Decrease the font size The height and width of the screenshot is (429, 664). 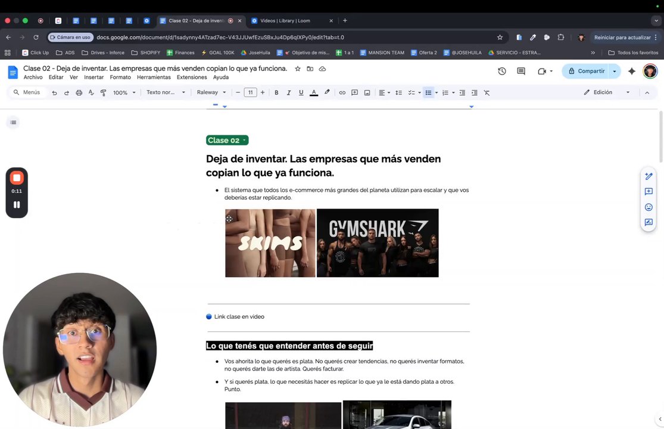(238, 92)
